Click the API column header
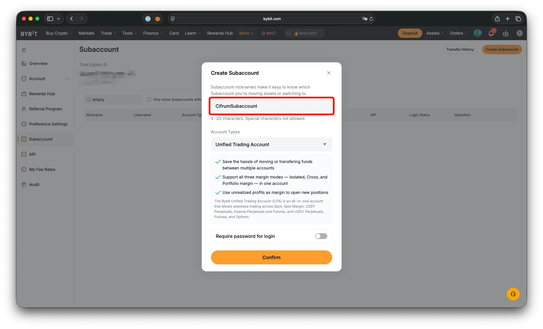Viewport: 543px width, 329px height. (x=373, y=115)
